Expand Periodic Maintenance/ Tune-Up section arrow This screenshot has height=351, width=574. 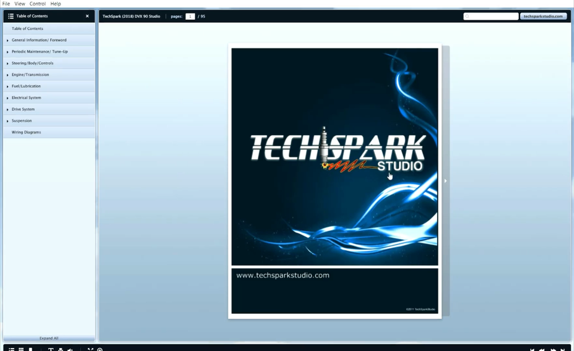(x=7, y=52)
